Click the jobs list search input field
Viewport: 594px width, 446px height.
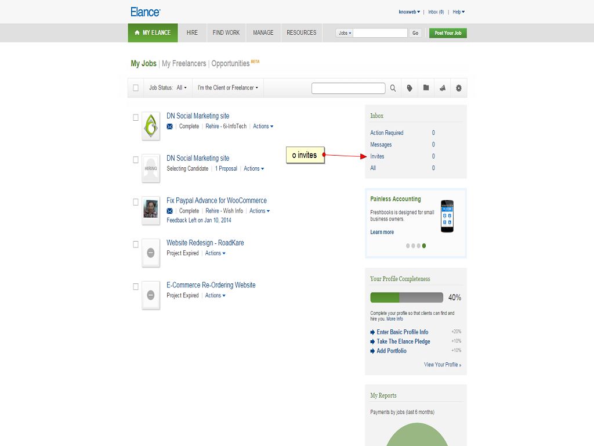point(348,88)
